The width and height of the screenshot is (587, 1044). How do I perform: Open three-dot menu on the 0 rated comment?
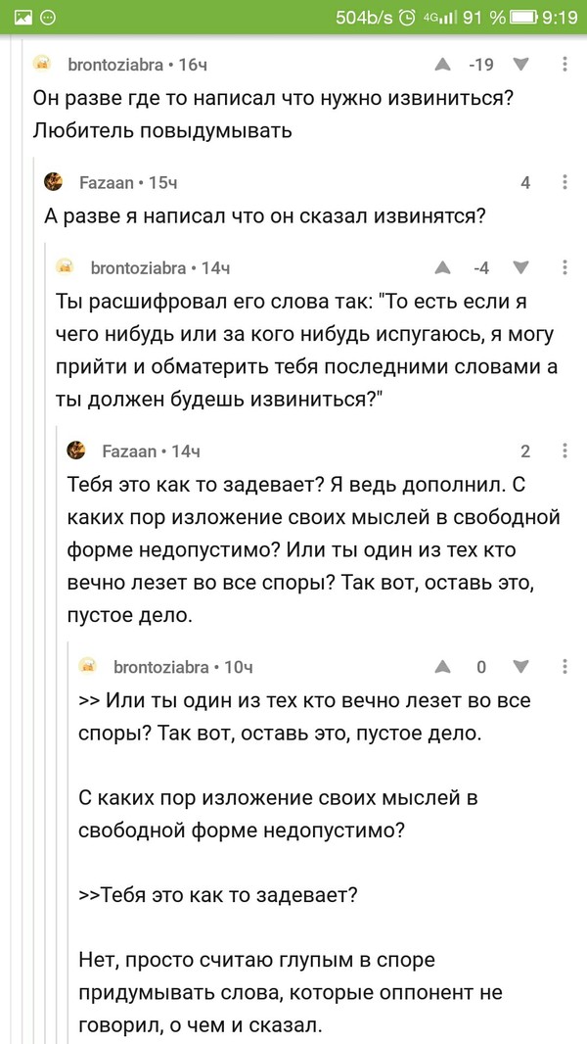tap(565, 667)
